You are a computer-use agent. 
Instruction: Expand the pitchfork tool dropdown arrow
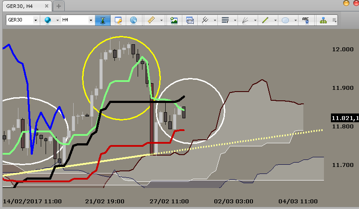(x=215, y=20)
